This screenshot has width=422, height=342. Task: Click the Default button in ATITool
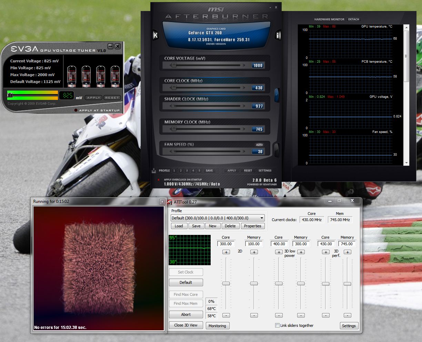tap(186, 282)
